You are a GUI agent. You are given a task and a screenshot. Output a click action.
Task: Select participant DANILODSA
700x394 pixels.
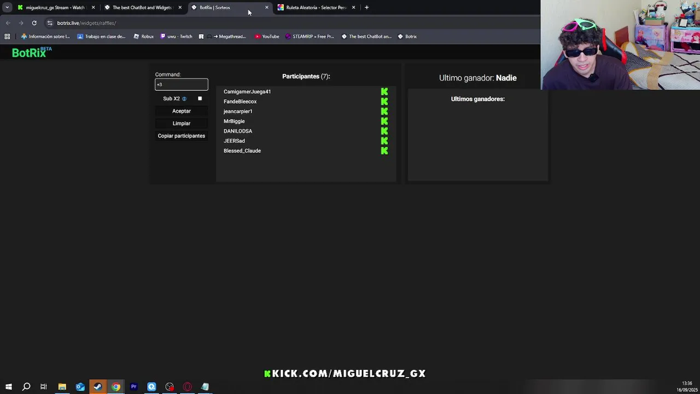click(238, 131)
